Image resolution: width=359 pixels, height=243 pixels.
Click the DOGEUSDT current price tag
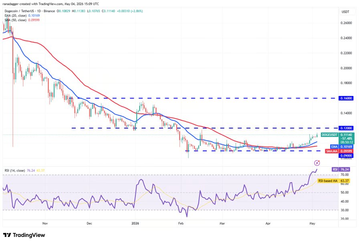coord(337,138)
